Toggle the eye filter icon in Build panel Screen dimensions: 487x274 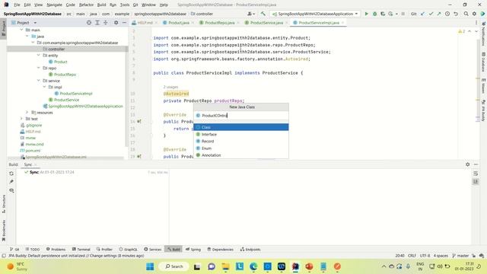pyautogui.click(x=11, y=190)
